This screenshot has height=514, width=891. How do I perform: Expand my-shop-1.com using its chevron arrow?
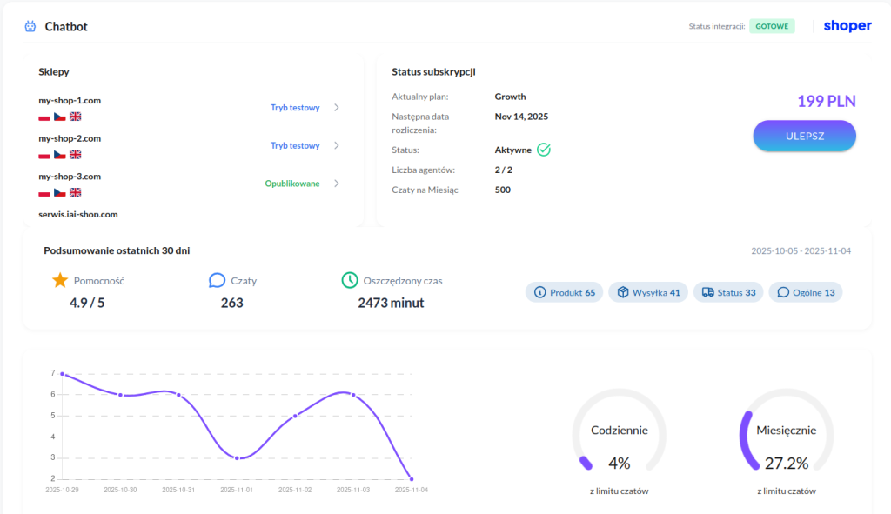pos(337,108)
